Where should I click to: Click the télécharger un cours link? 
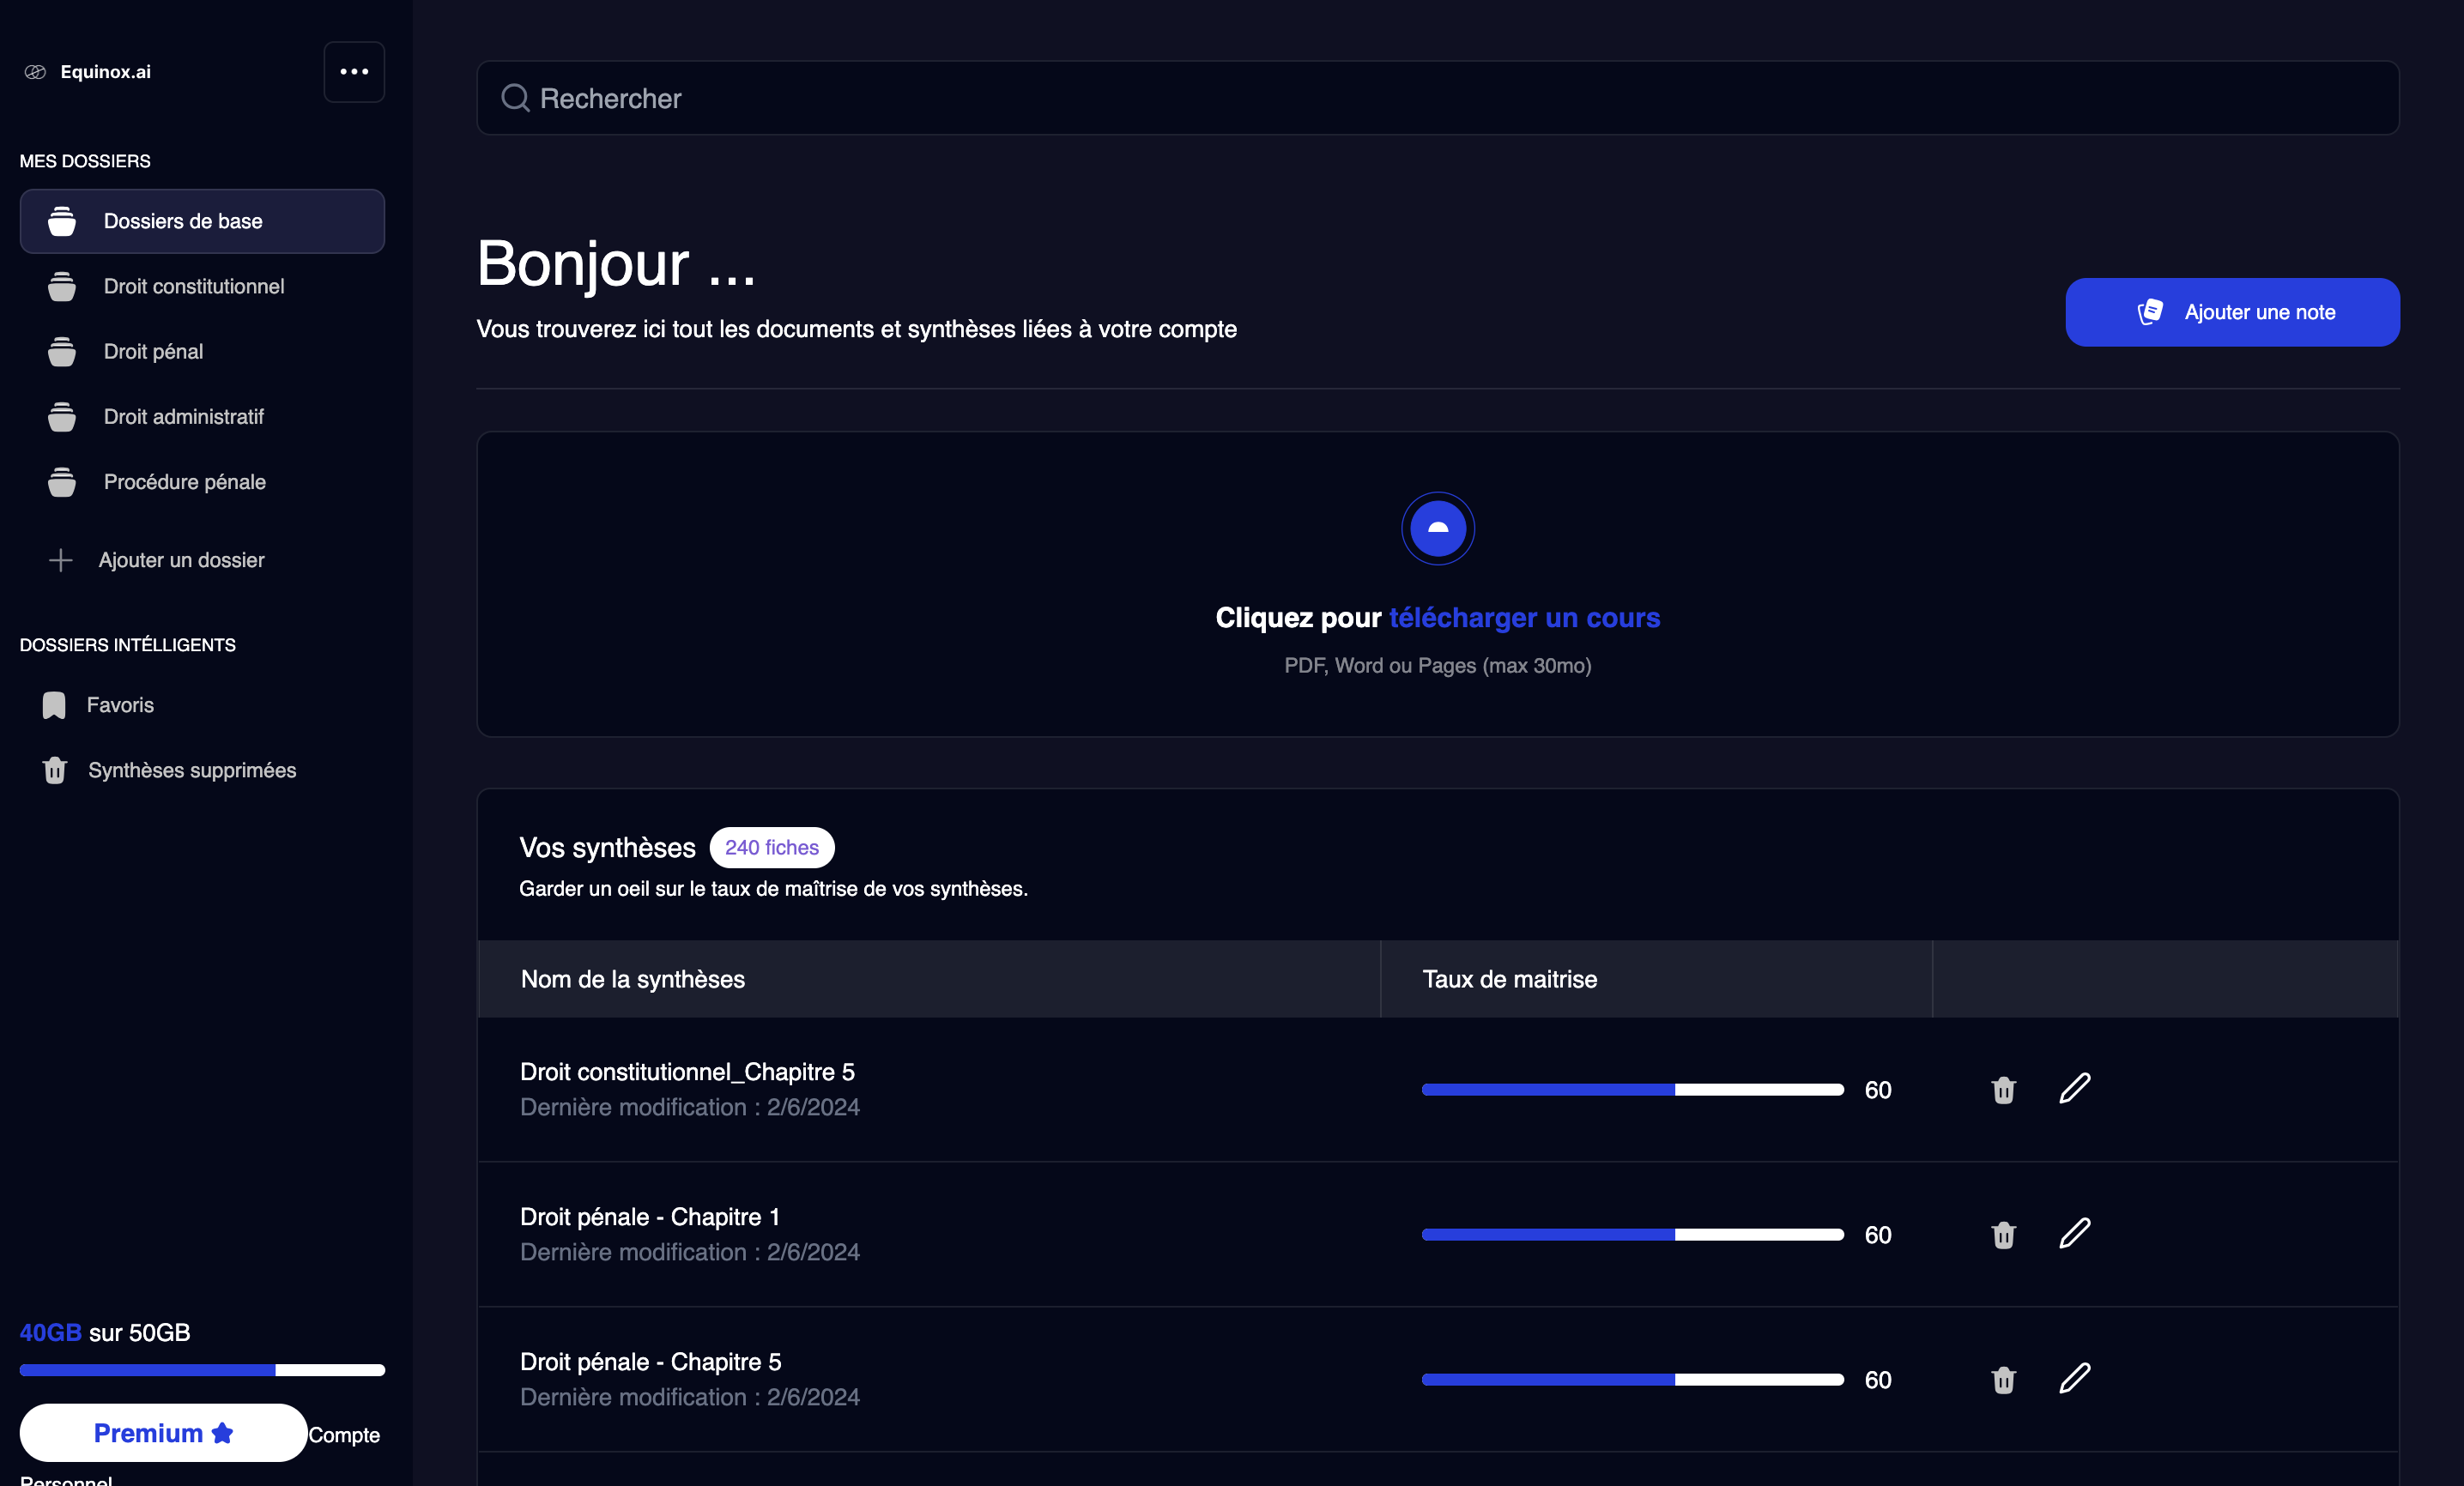(x=1524, y=618)
